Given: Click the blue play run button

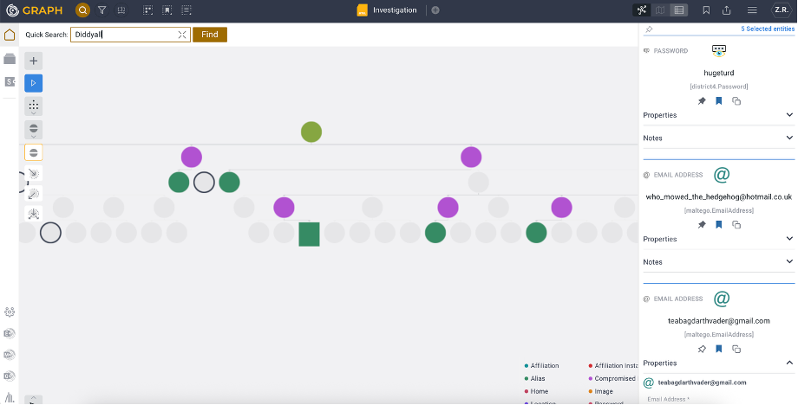Looking at the screenshot, I should 34,83.
